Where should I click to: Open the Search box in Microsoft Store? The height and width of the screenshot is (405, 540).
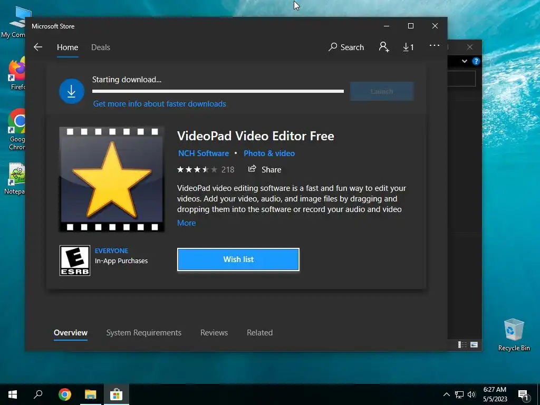tap(346, 47)
